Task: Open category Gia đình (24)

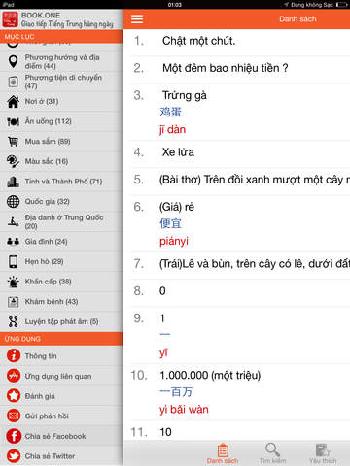Action: 61,242
